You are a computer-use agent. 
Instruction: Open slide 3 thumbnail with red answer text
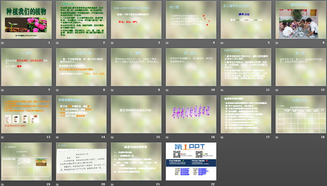click(136, 20)
